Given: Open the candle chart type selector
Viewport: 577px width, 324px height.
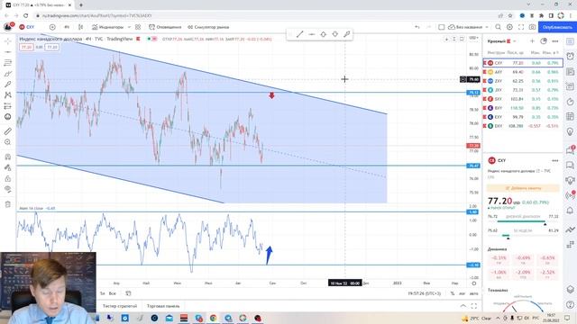Looking at the screenshot, I should (80, 27).
